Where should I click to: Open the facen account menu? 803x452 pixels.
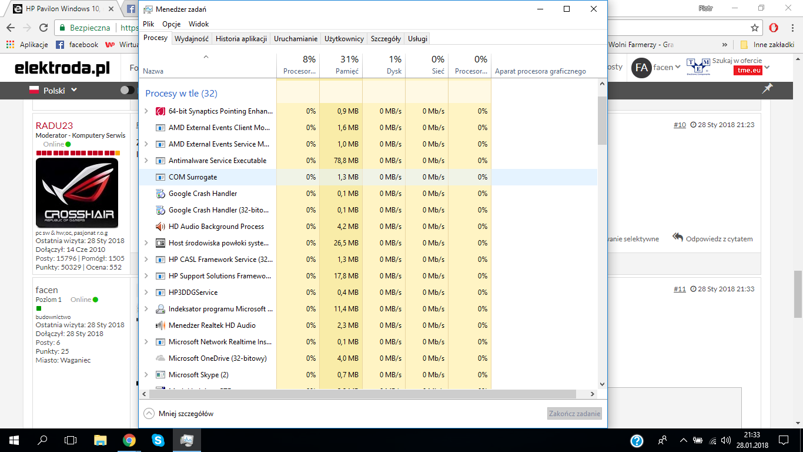[657, 68]
